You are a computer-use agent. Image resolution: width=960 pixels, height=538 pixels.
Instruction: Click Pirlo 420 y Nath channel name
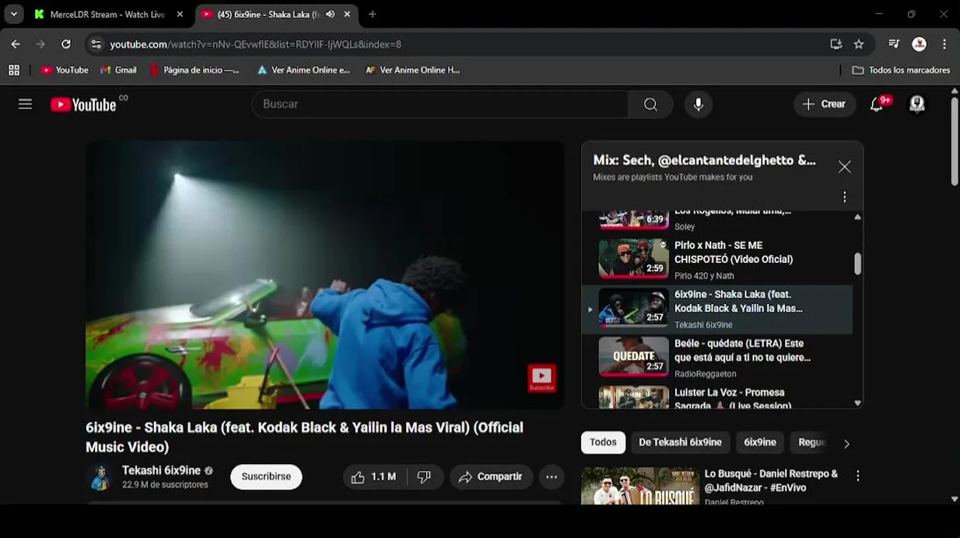click(x=704, y=276)
